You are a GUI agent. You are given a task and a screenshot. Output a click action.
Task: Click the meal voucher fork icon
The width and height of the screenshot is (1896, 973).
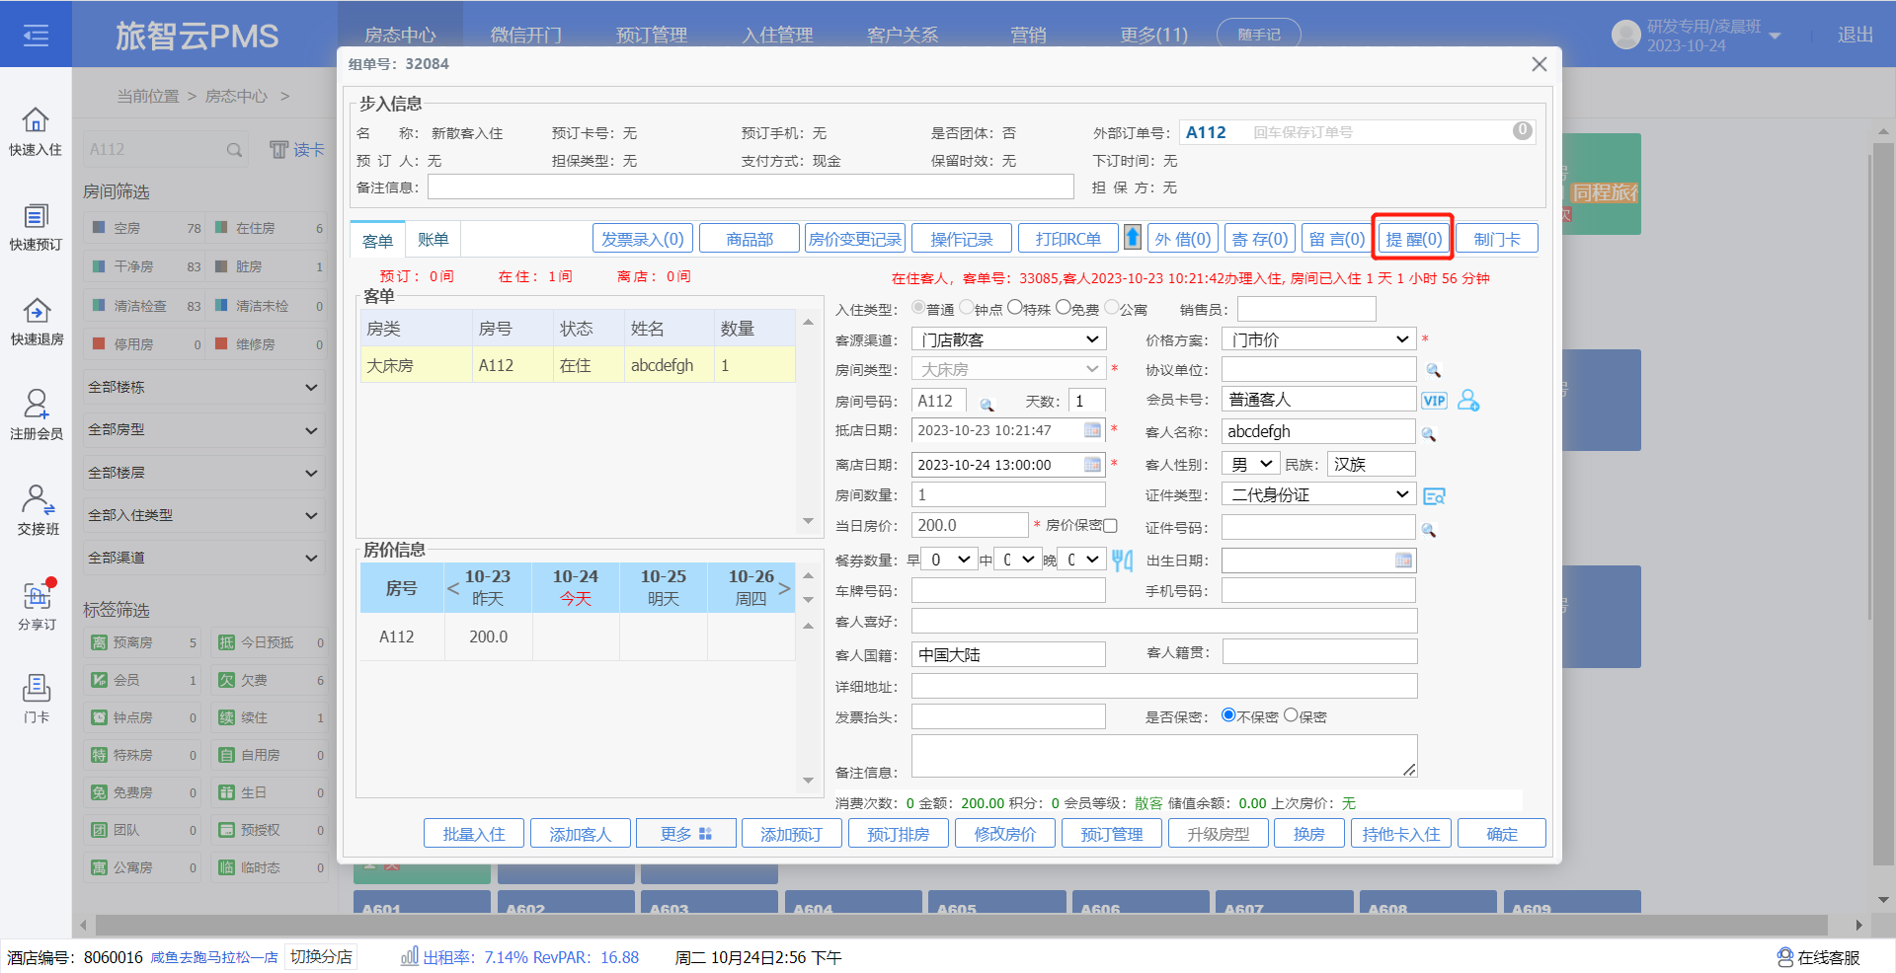click(x=1122, y=561)
